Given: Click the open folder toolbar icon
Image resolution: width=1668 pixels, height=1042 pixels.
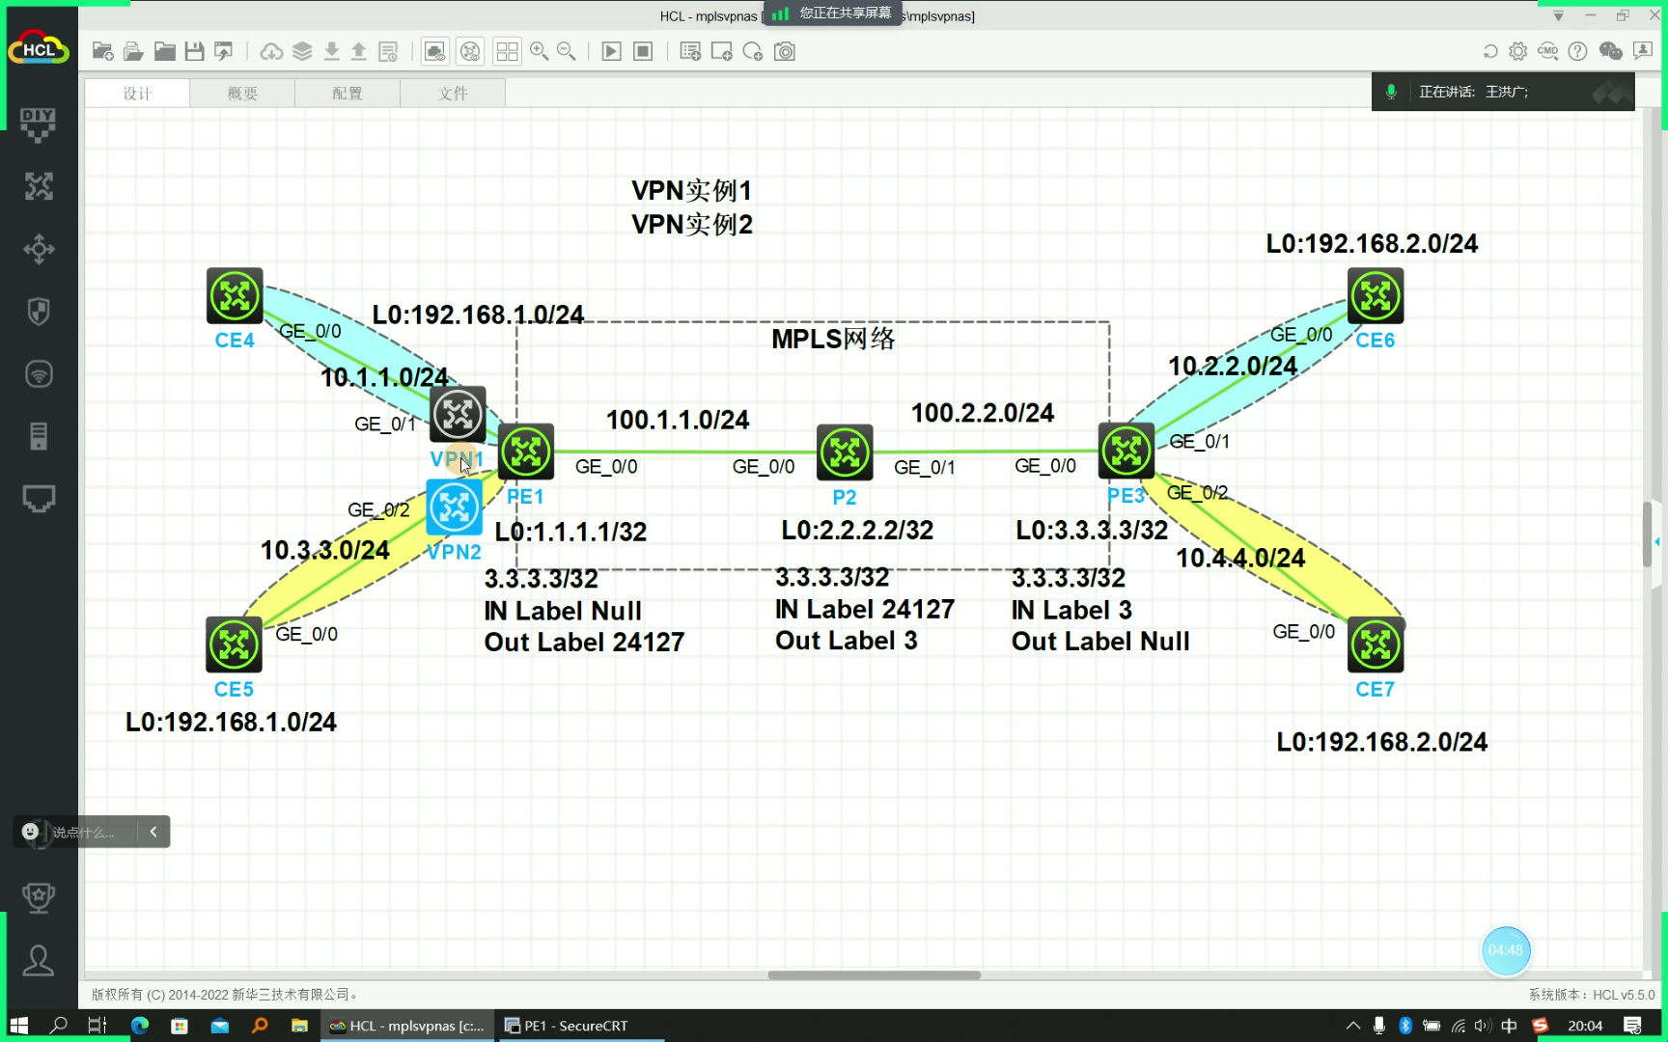Looking at the screenshot, I should pos(164,51).
